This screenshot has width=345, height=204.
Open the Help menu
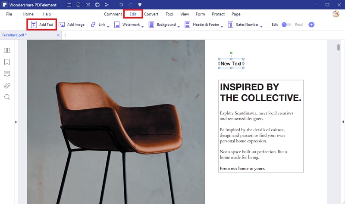[x=47, y=14]
